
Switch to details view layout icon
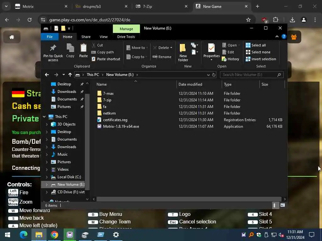coord(275,205)
